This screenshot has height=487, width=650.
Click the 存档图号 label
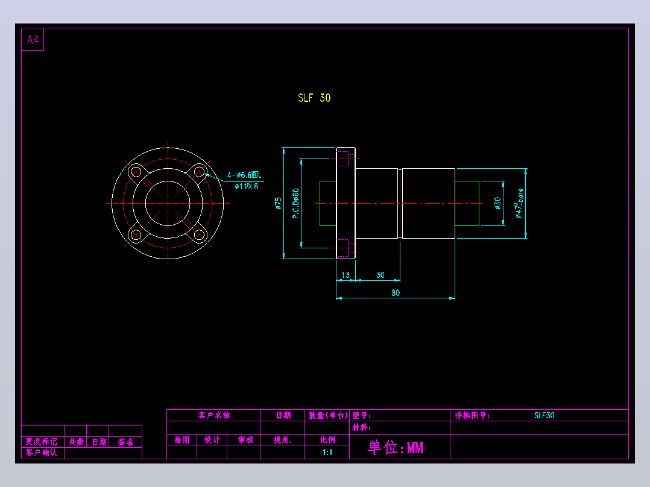472,415
